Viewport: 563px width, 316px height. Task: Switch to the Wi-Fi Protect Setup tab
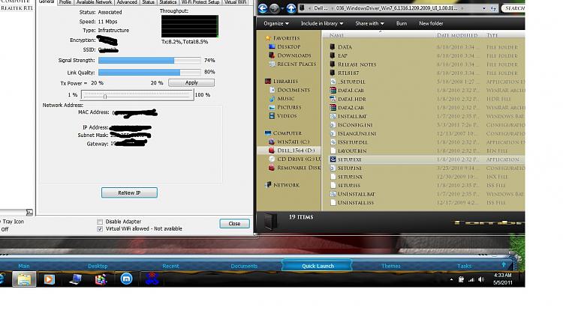(x=200, y=2)
